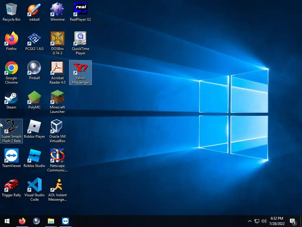Open the clock showing 6:32 PM
This screenshot has width=302, height=227.
[x=277, y=221]
